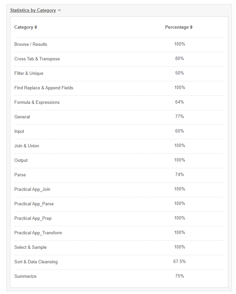Screen dimensions: 236x294
Task: Open the Output category
Action: tap(21, 160)
